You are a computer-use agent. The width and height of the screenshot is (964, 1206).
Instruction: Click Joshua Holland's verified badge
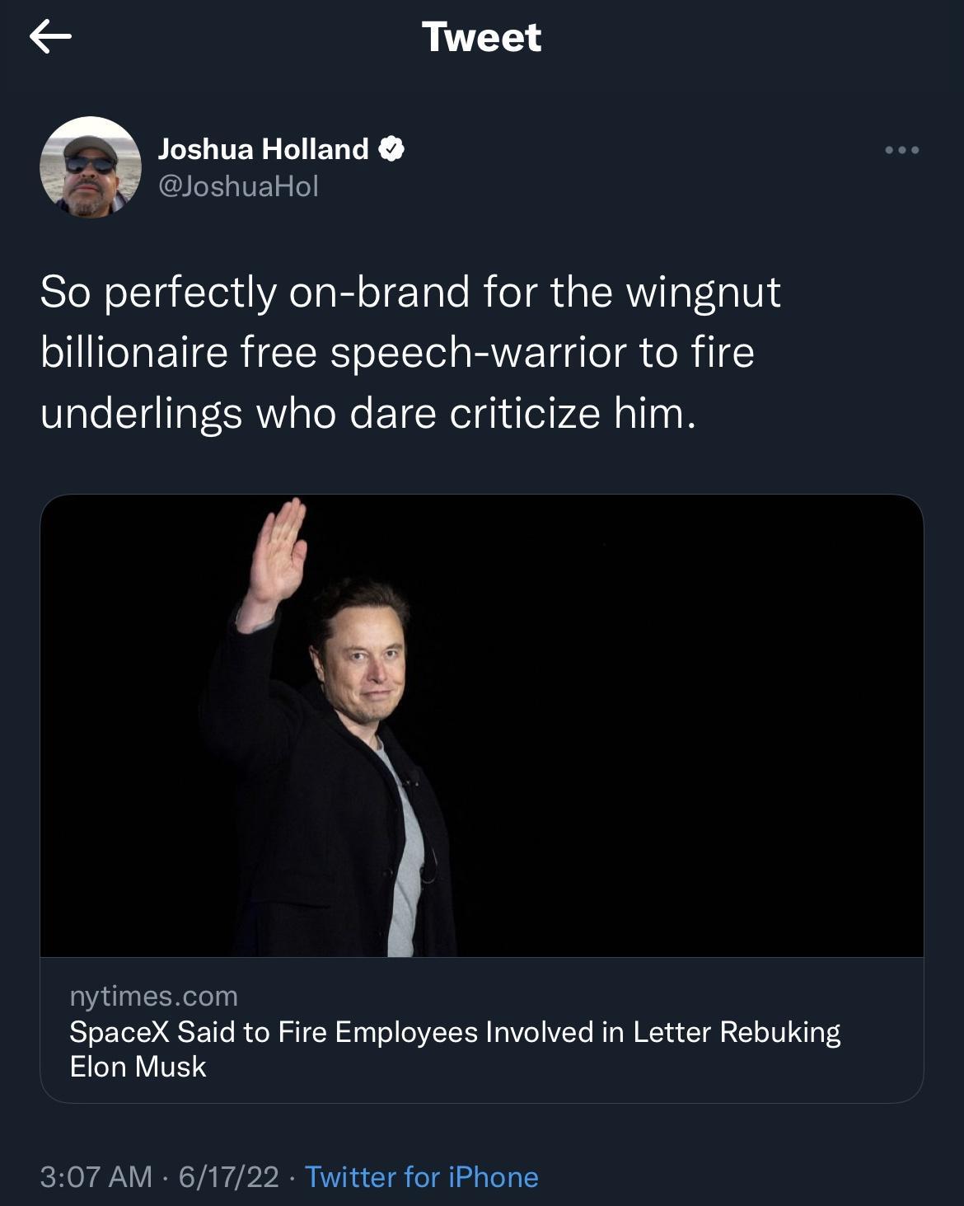click(x=391, y=149)
